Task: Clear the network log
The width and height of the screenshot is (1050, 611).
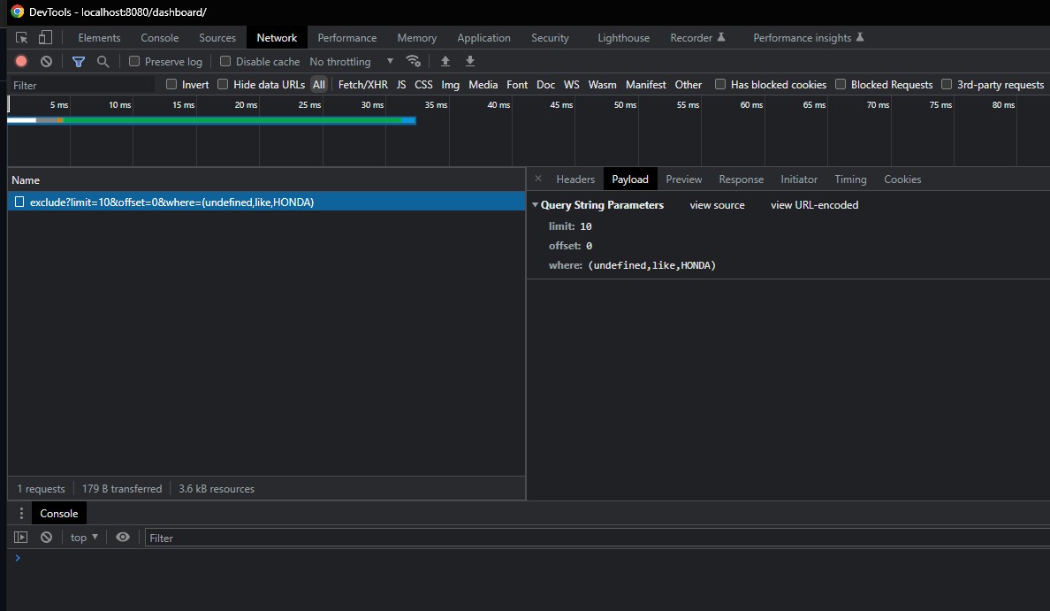Action: (46, 61)
